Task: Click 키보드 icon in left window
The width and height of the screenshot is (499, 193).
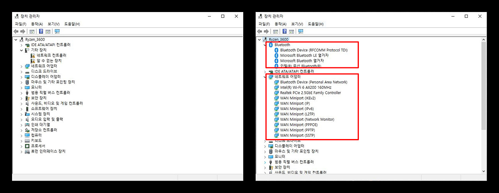Action: click(27, 141)
